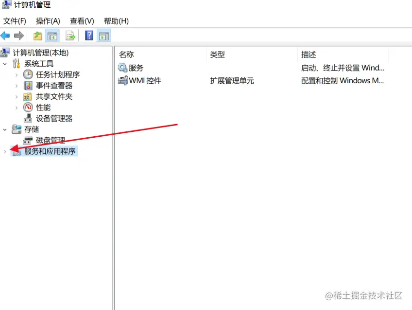The height and width of the screenshot is (310, 412).
Task: Click the WMI 控件 icon in list
Action: pos(122,80)
